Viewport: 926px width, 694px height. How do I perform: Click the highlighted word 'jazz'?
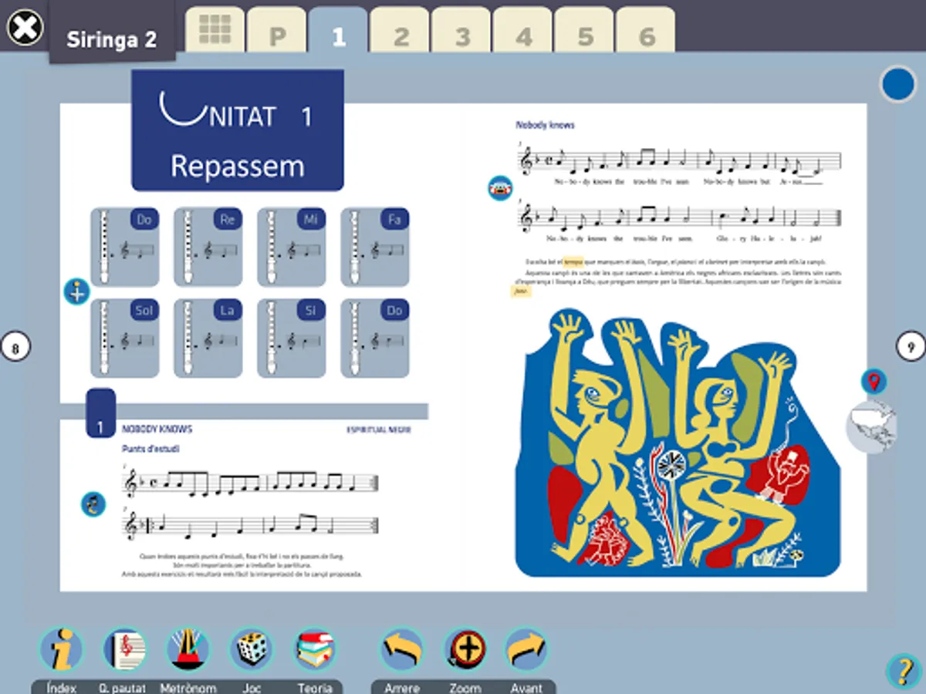pyautogui.click(x=521, y=291)
